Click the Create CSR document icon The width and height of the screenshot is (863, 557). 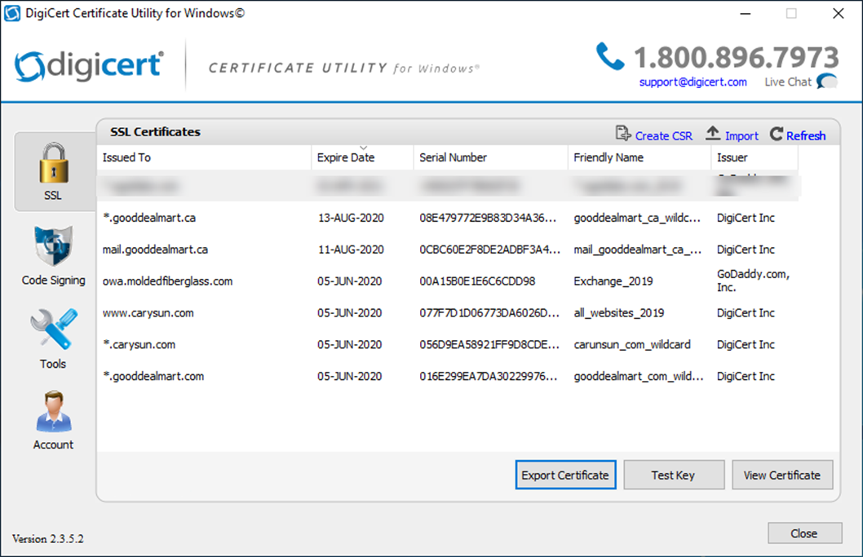(623, 134)
